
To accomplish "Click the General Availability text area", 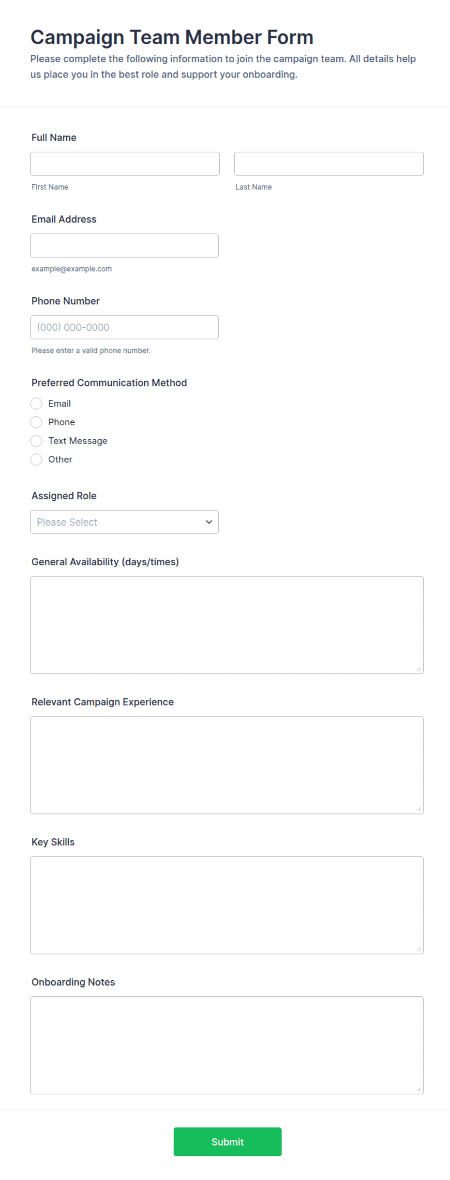I will 227,625.
